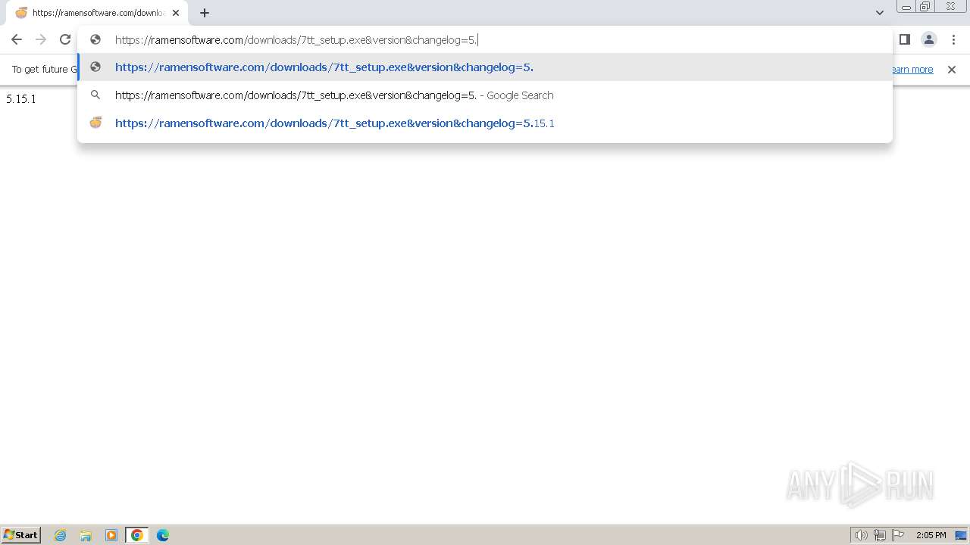Click the network tray icon
This screenshot has width=970, height=545.
click(880, 535)
